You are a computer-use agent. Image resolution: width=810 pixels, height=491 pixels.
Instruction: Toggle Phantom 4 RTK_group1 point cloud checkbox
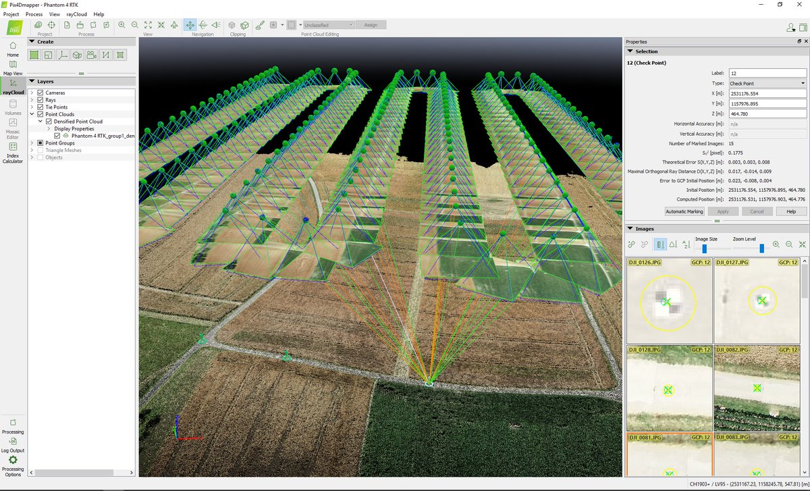[57, 136]
